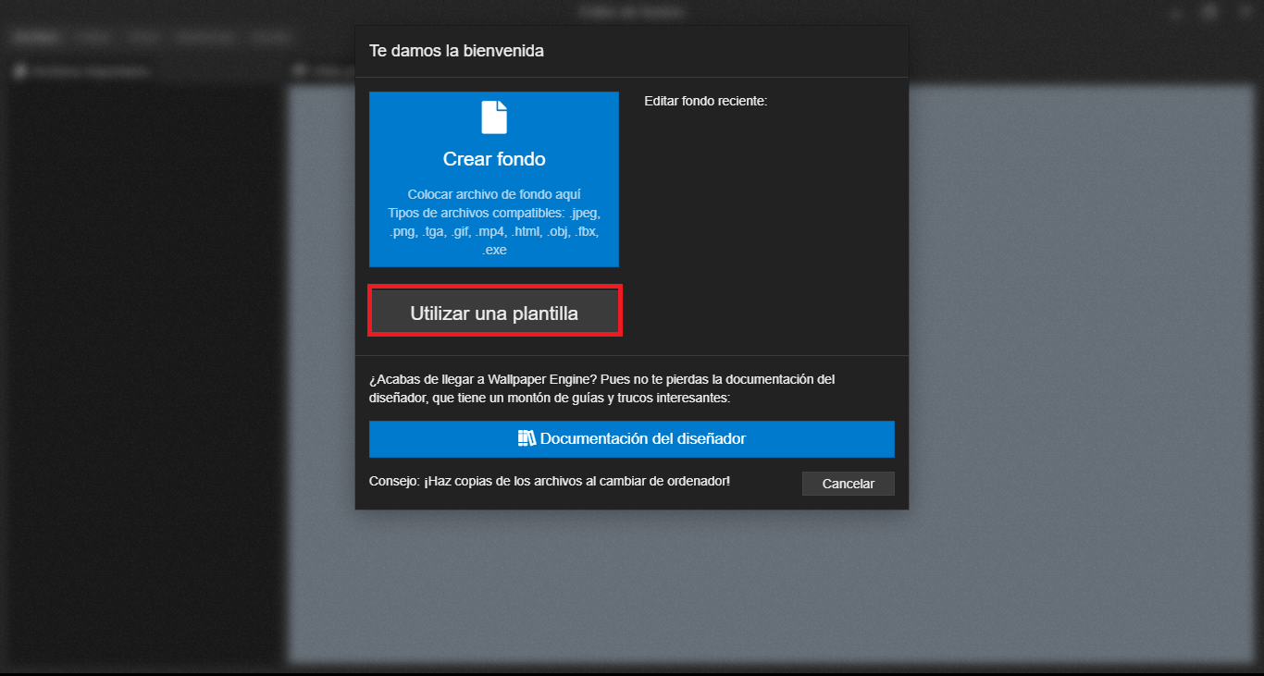Click the blurred gray canvas preview behind the dialog
The height and width of the screenshot is (676, 1264).
[x=1081, y=370]
